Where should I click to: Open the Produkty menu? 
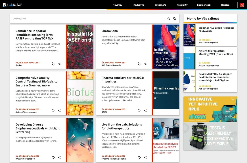tap(182, 5)
